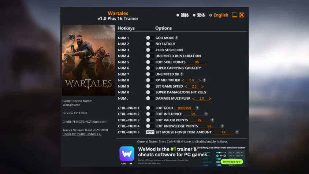Click the WeMod logo icon
Screen dimensions: 309x174
127,154
